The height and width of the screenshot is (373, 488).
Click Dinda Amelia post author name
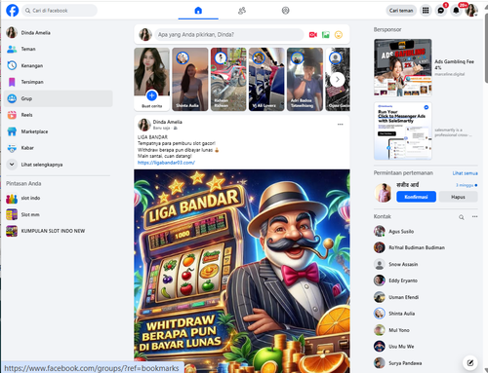pyautogui.click(x=168, y=122)
